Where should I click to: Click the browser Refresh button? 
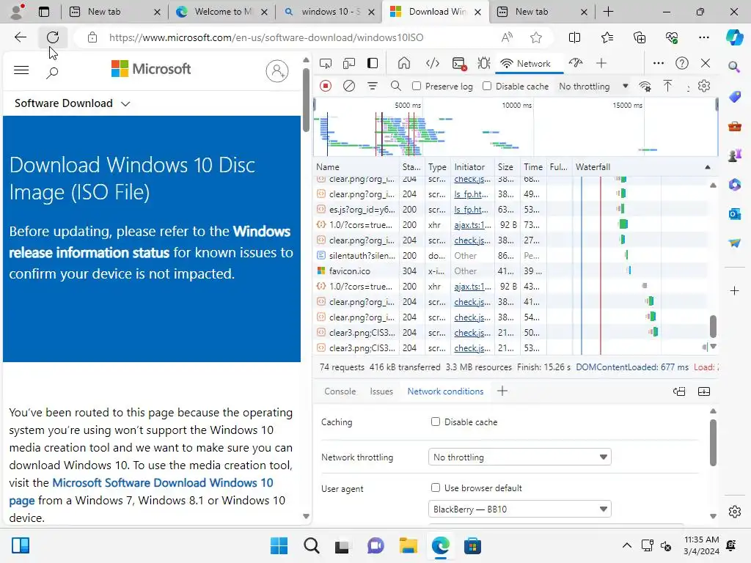[x=53, y=37]
